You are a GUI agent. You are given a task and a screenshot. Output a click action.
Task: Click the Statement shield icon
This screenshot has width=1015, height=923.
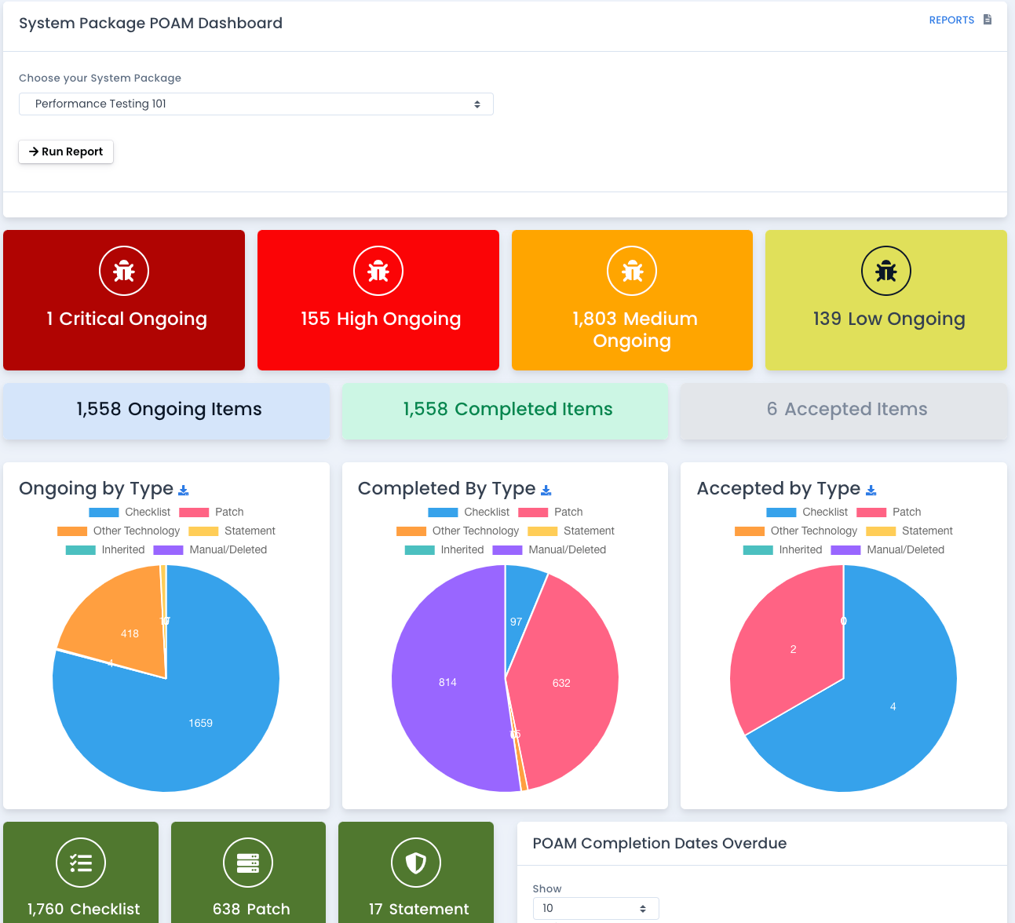coord(416,863)
